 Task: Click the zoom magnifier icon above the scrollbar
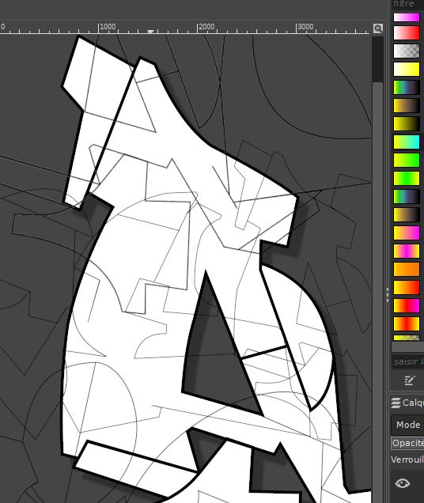pyautogui.click(x=378, y=28)
